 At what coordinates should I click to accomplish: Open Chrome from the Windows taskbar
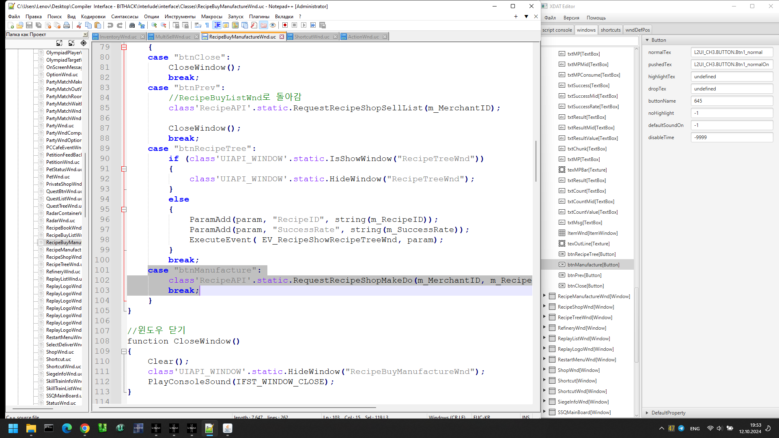[x=84, y=428]
